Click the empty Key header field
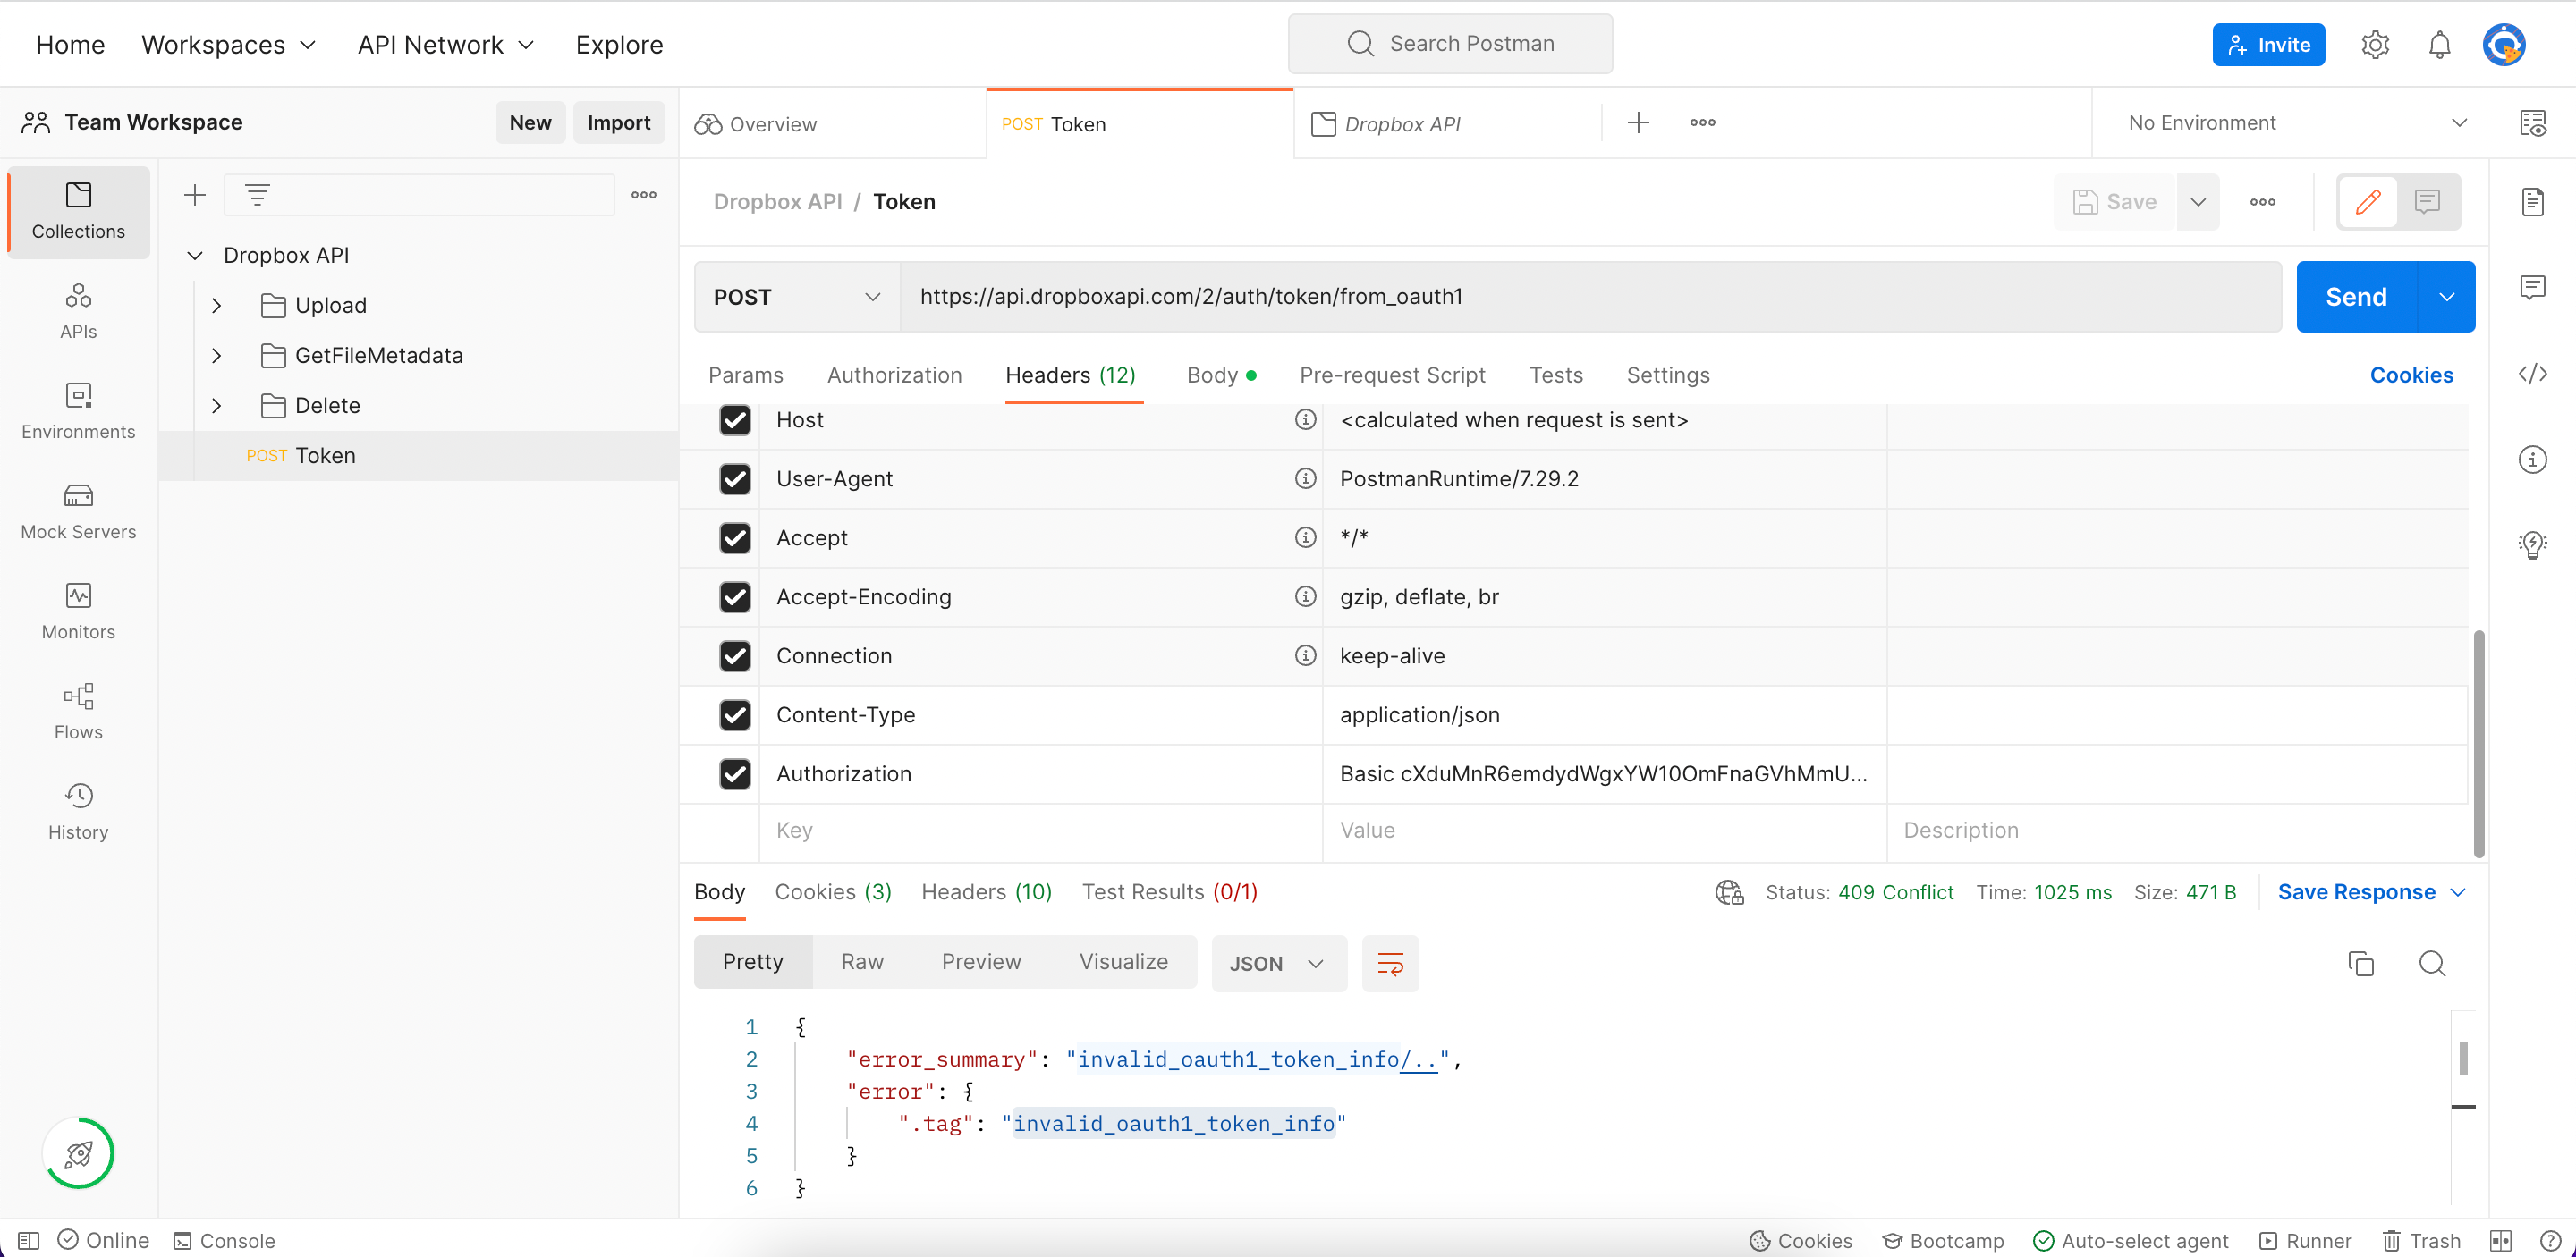 click(x=1040, y=831)
